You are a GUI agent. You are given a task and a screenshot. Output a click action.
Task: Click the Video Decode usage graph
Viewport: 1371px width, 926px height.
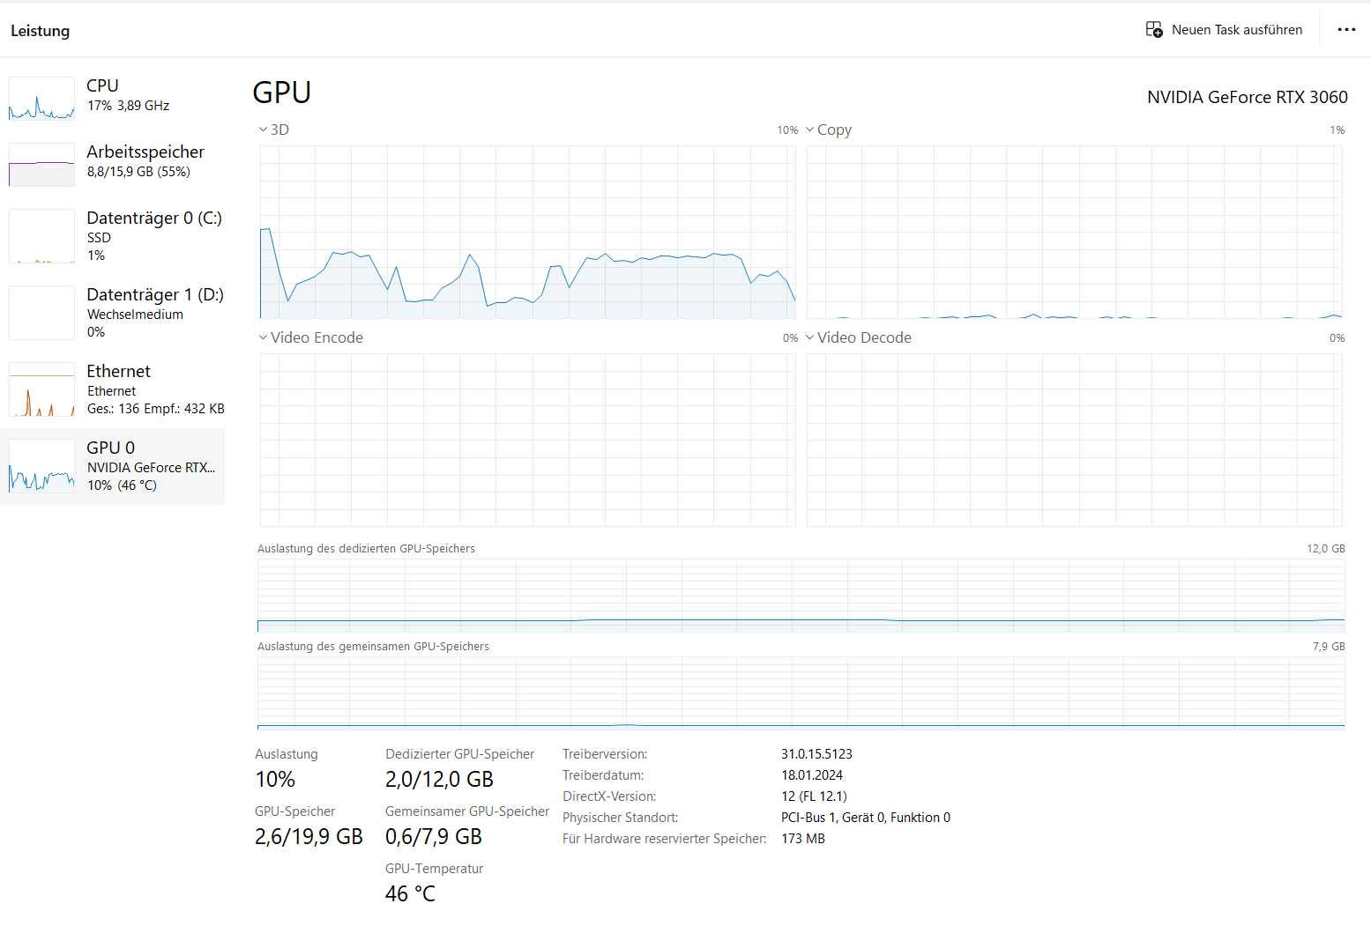point(1075,440)
